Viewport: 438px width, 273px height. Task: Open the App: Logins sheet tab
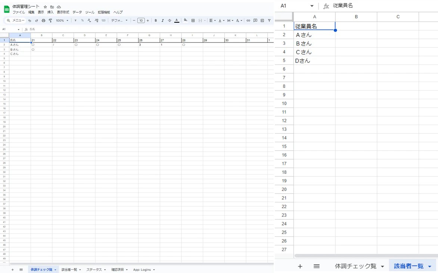point(144,270)
